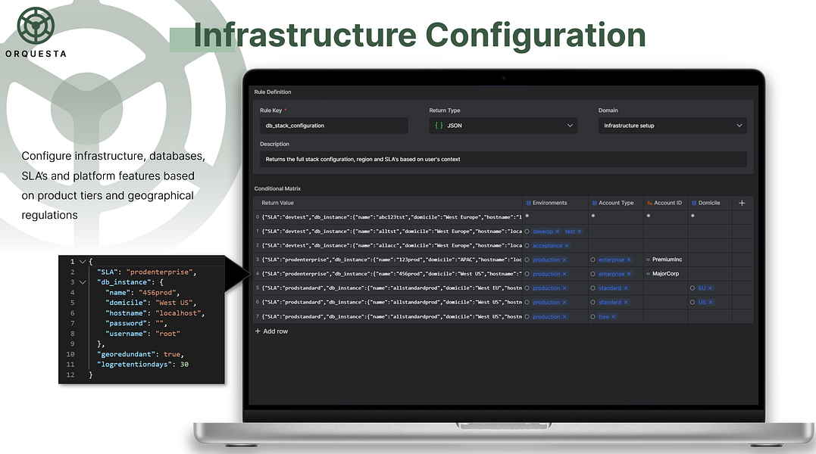
Task: Remove the US domicile tag
Action: coord(711,303)
